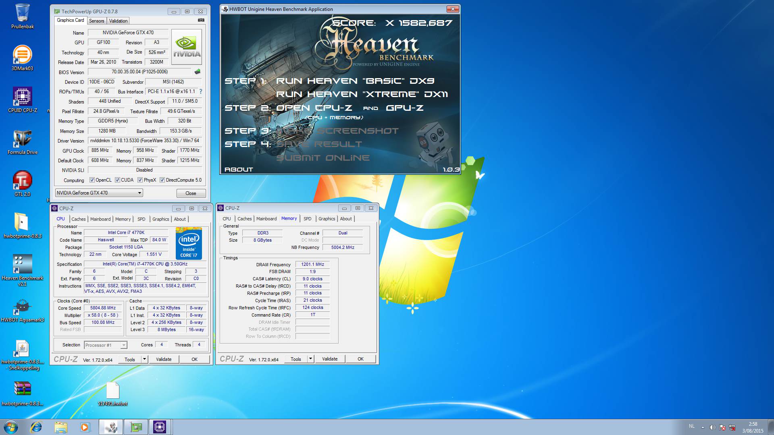Open SPD tab in right CPU-Z window
Image resolution: width=774 pixels, height=435 pixels.
pos(307,219)
